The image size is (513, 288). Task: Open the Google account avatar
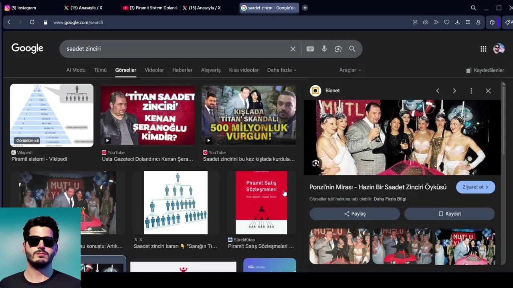coord(499,49)
